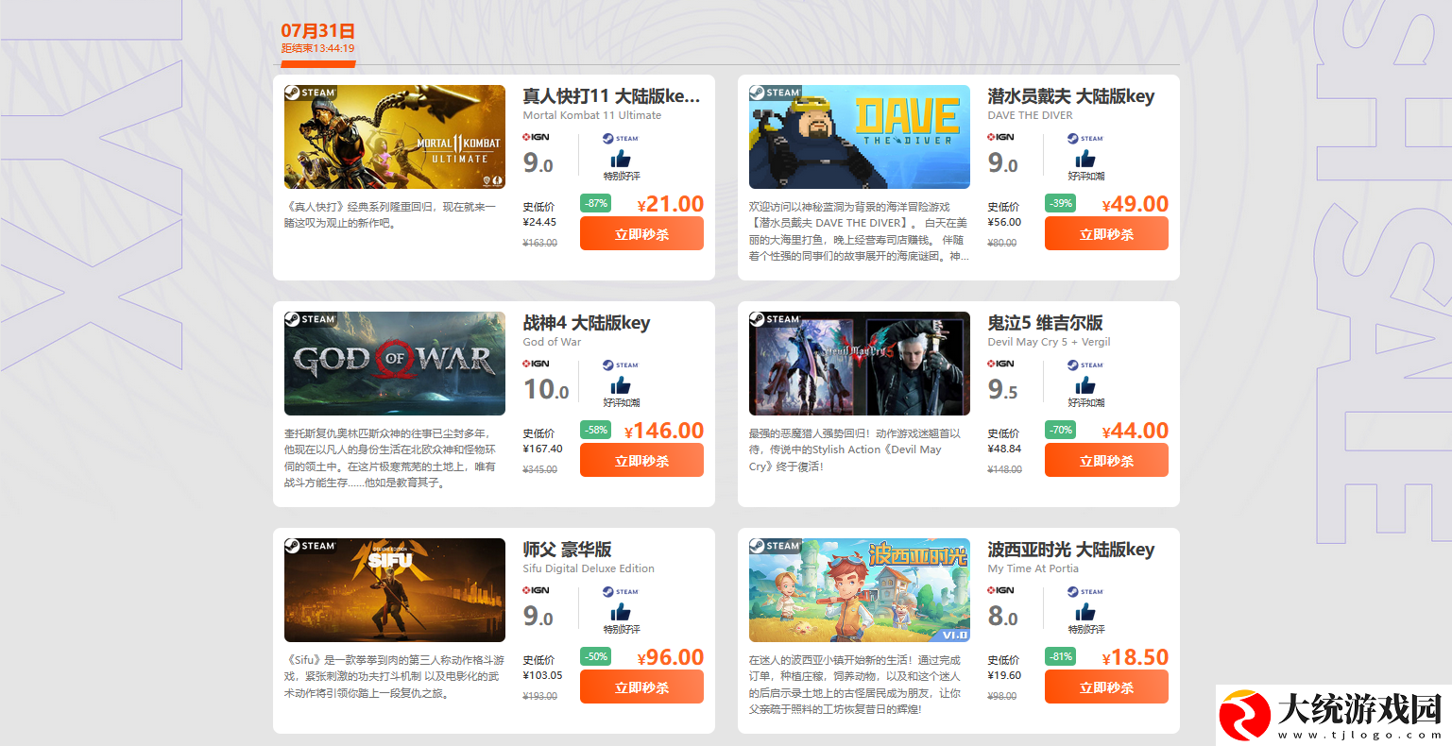Click the -50% discount badge
This screenshot has width=1452, height=746.
[595, 656]
